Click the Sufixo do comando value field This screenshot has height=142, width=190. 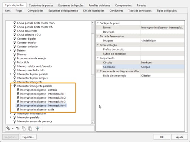click(162, 54)
